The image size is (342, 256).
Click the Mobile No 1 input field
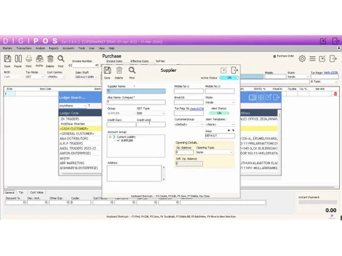189,91
